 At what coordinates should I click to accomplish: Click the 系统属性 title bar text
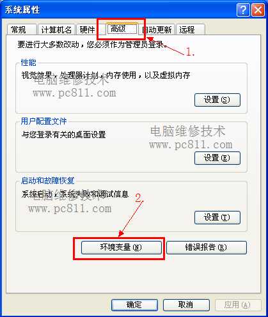(22, 10)
